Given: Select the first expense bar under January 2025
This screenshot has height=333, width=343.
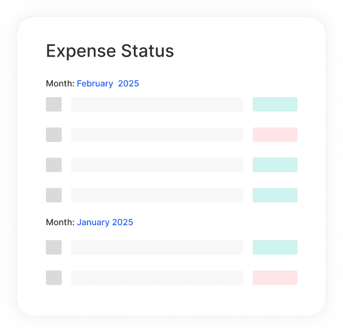Looking at the screenshot, I should pos(157,247).
